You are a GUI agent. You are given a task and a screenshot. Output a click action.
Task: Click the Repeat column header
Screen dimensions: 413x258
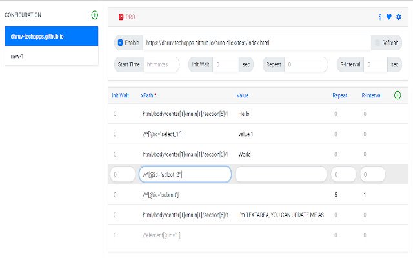pyautogui.click(x=340, y=95)
